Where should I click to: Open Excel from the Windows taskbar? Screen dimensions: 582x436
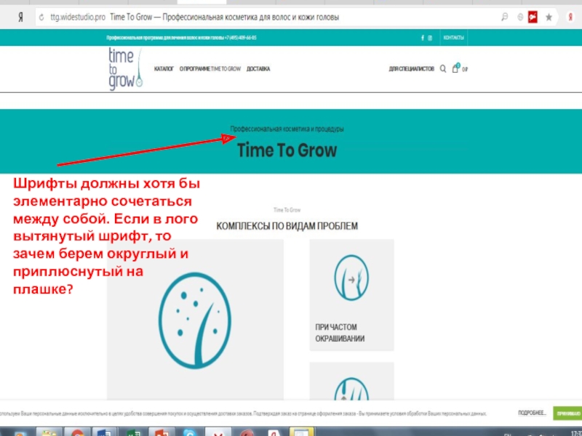click(132, 432)
